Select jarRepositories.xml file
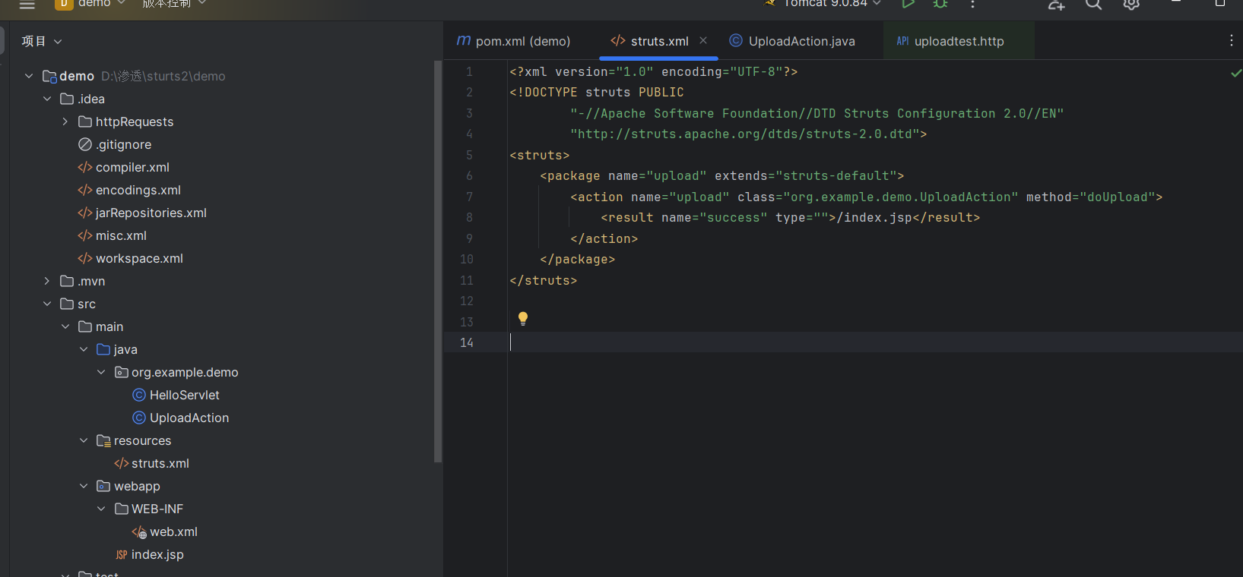1243x577 pixels. [x=151, y=213]
